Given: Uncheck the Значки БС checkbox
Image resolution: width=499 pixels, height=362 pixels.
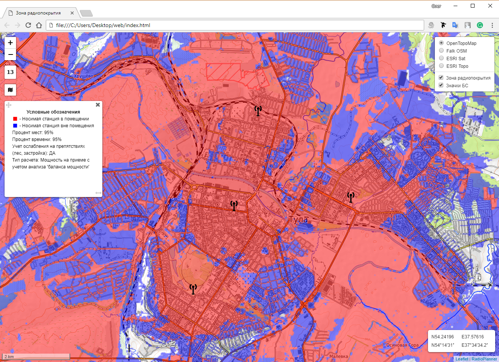Looking at the screenshot, I should tap(441, 85).
